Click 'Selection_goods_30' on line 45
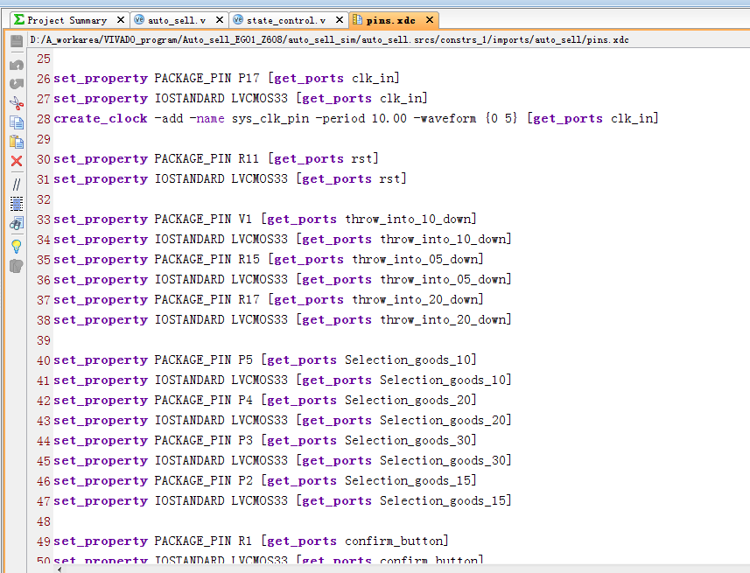750x573 pixels. point(443,460)
